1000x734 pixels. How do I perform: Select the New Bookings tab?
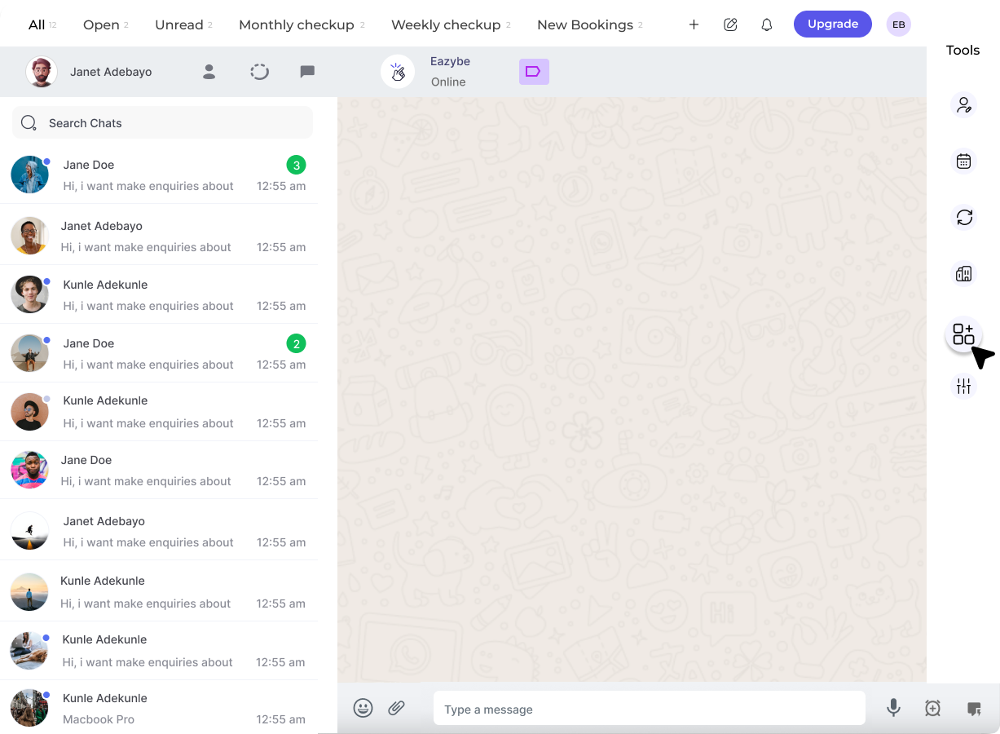click(x=584, y=24)
